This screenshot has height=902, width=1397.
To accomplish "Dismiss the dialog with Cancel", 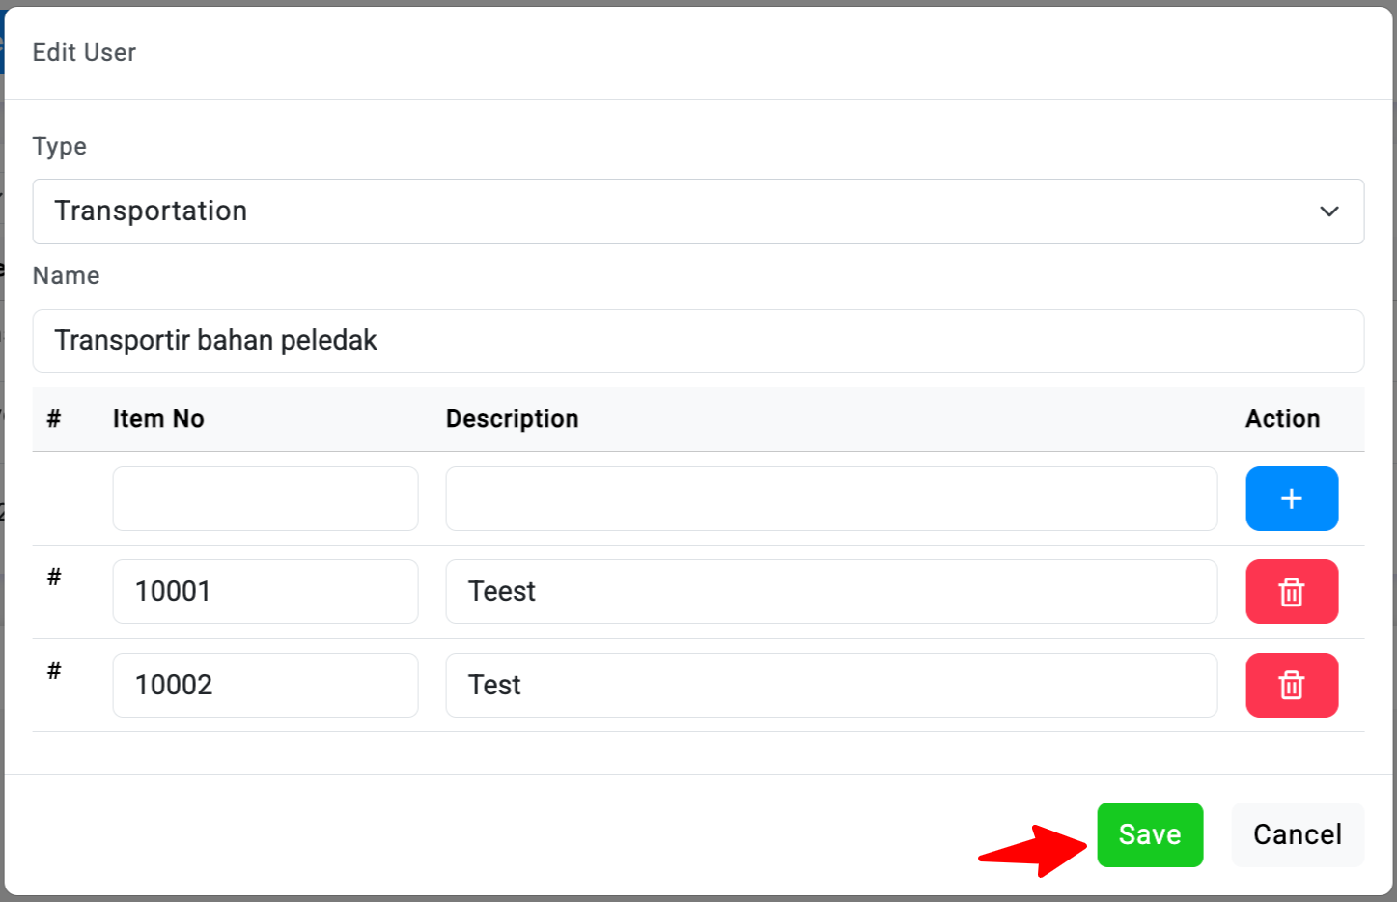I will (x=1297, y=834).
